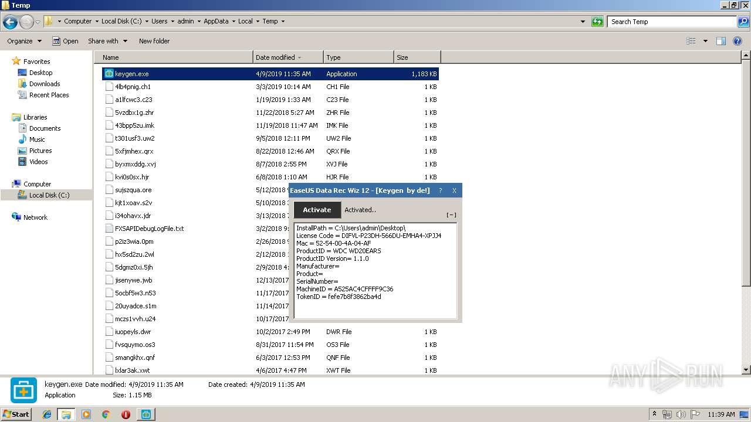Screen dimensions: 751x422
Task: Click the keygen taskbar icon
Action: (x=146, y=414)
